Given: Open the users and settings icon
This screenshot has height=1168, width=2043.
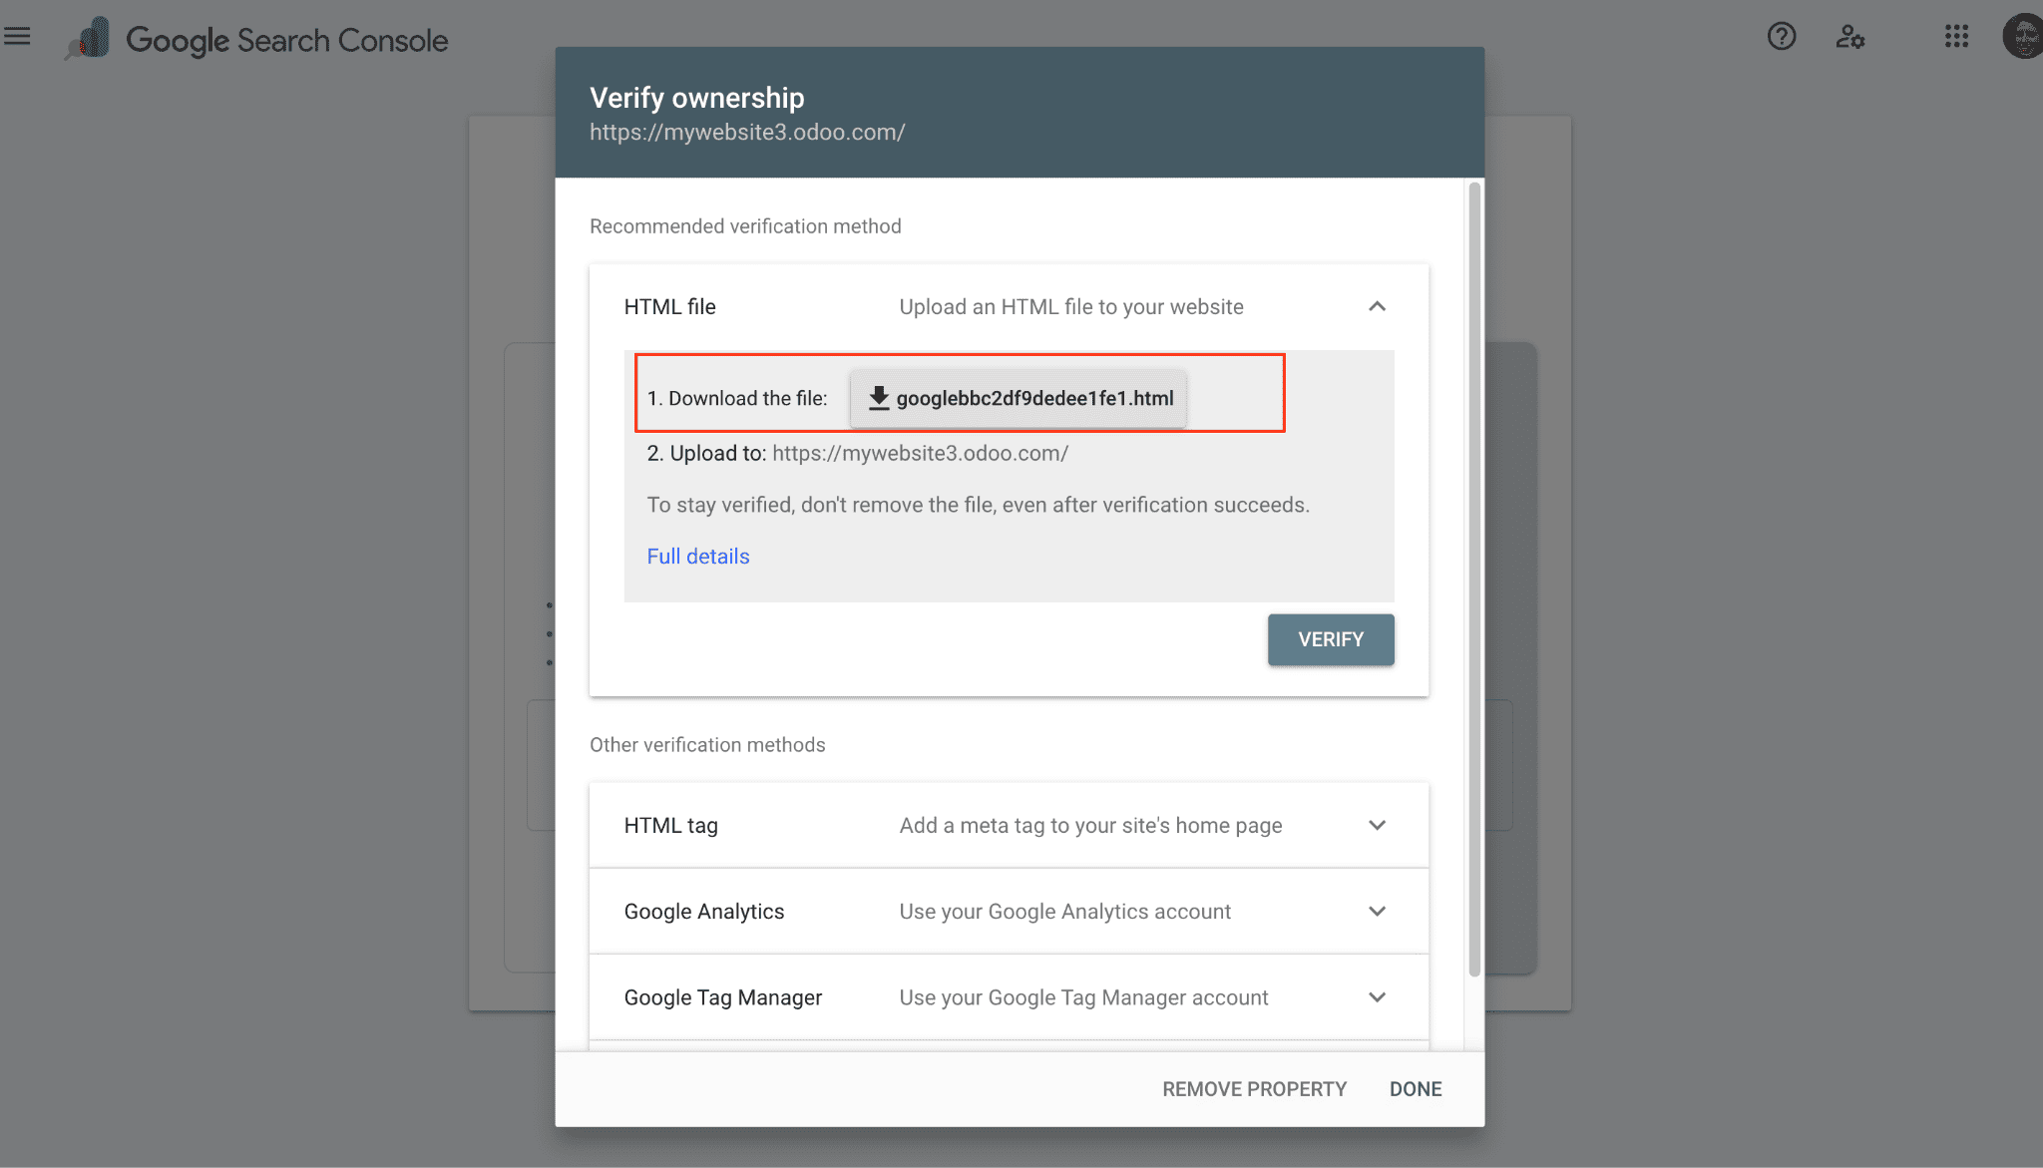Looking at the screenshot, I should pyautogui.click(x=1849, y=37).
